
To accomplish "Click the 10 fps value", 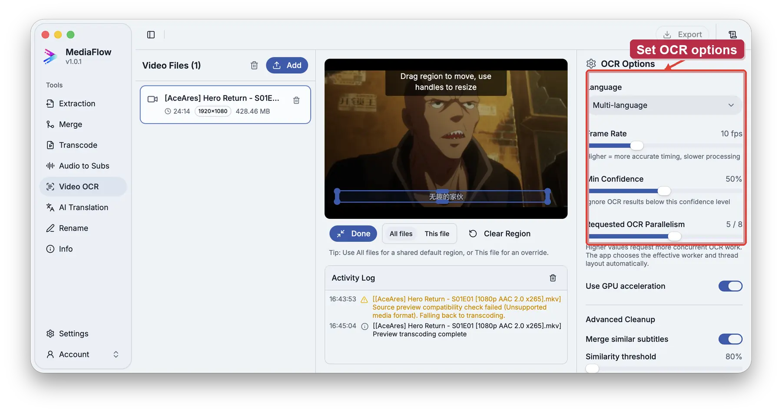I will [x=732, y=134].
